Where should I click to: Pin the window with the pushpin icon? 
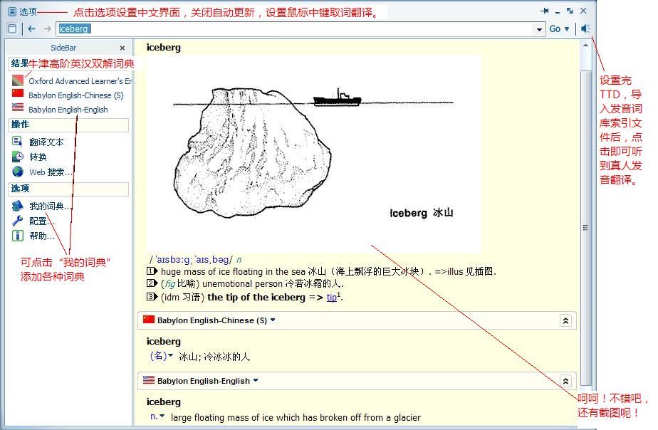(x=545, y=11)
